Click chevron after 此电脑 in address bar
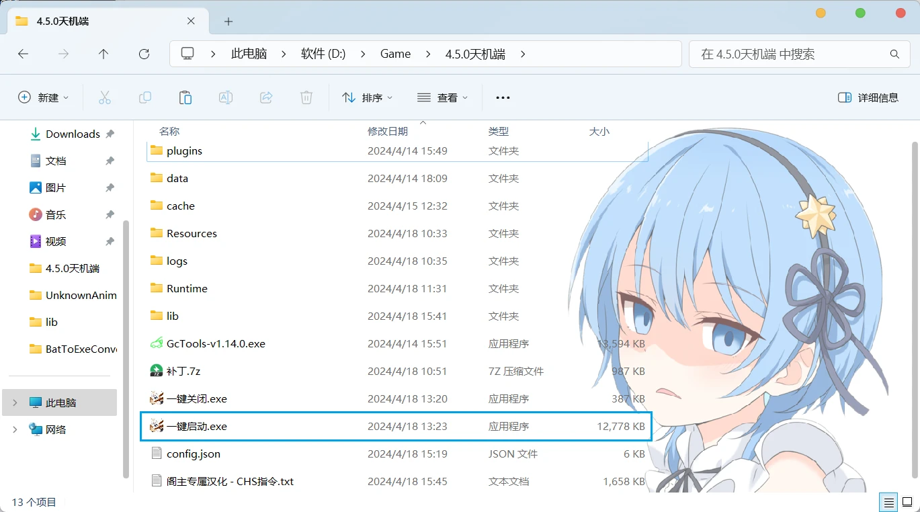 coord(284,54)
